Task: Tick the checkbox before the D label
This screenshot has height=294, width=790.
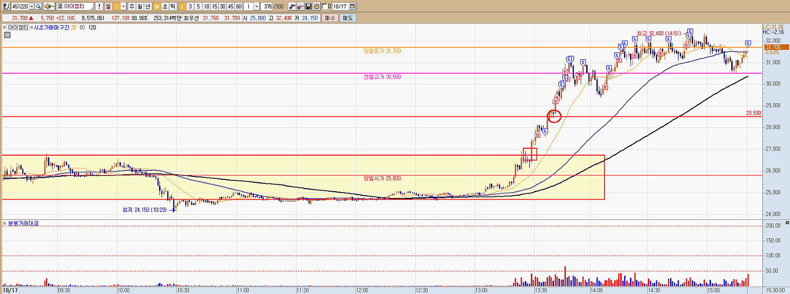Action: click(x=324, y=6)
